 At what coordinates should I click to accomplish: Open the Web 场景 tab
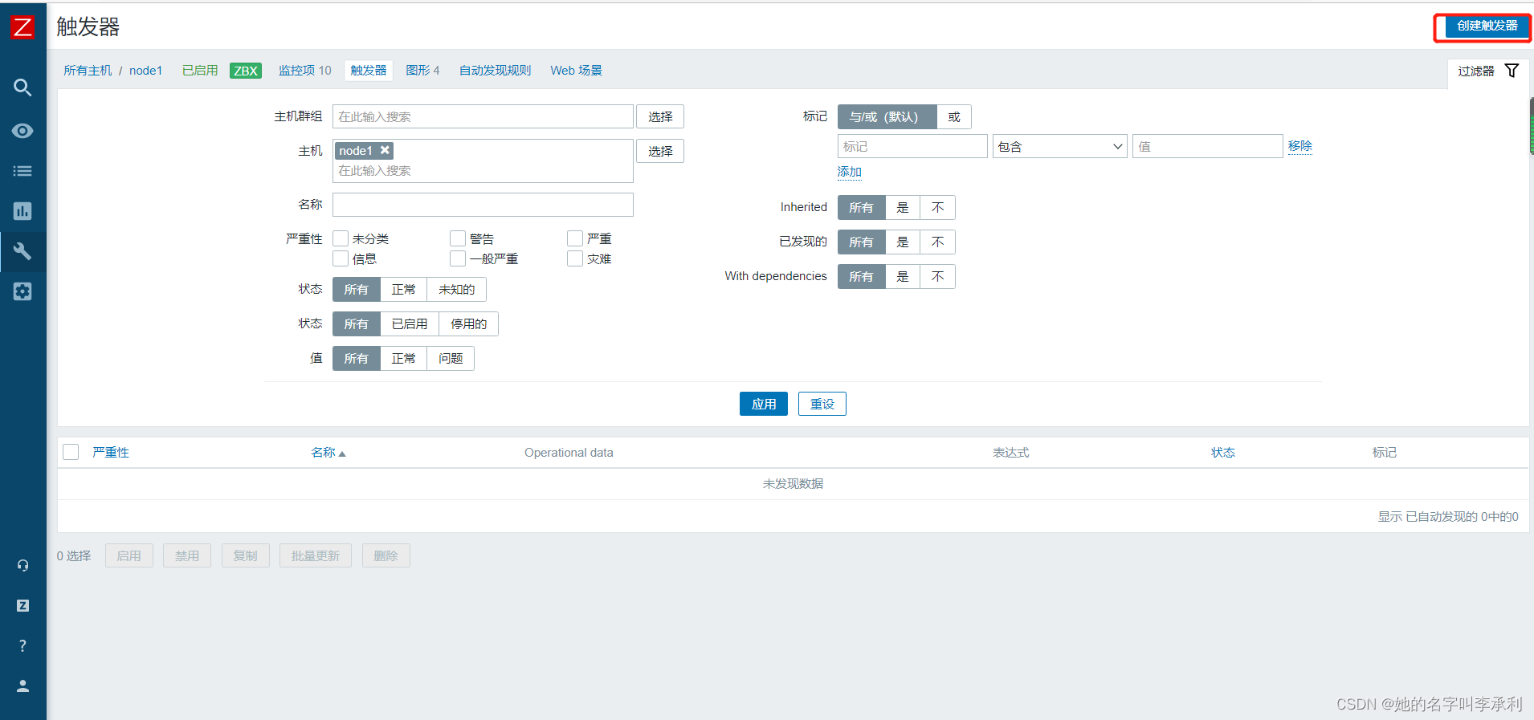point(576,71)
